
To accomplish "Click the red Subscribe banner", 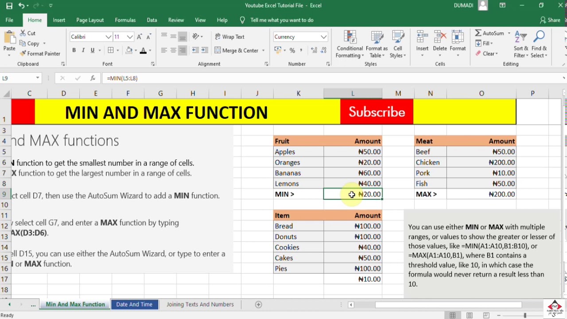I will click(377, 112).
